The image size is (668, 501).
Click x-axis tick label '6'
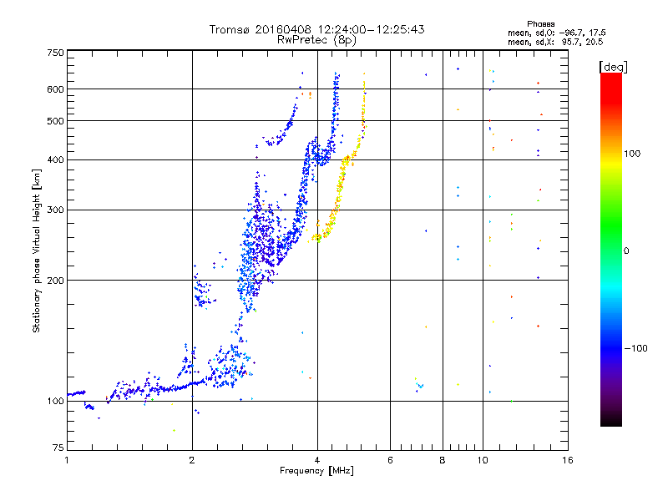point(390,460)
